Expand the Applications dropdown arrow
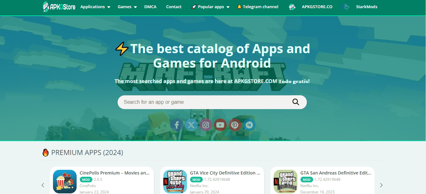This screenshot has height=194, width=426. pos(109,7)
